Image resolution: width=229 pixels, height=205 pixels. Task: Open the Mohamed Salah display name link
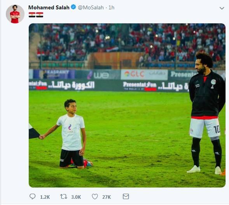click(x=49, y=7)
